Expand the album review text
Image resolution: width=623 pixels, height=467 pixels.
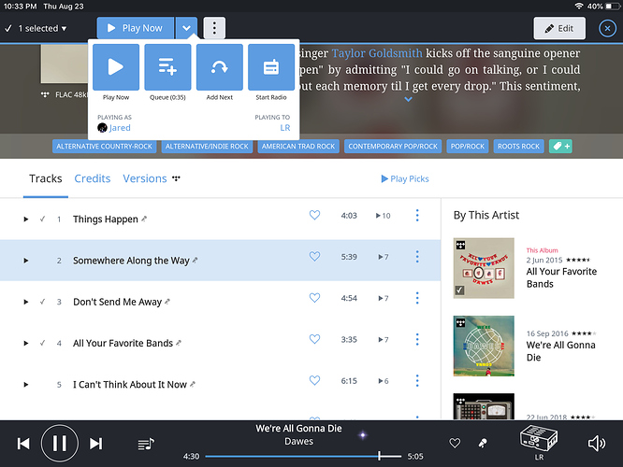pyautogui.click(x=408, y=99)
